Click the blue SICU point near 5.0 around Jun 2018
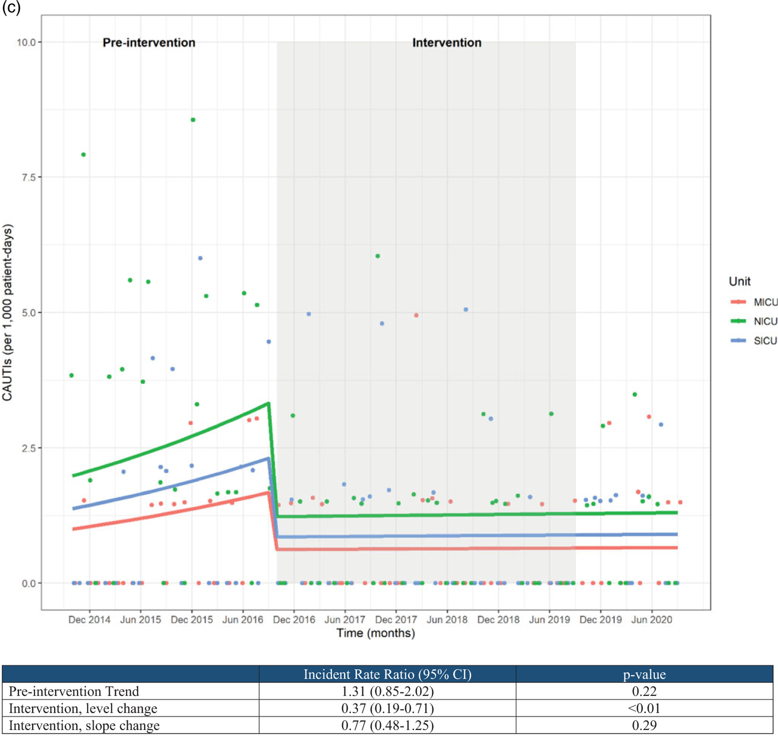The height and width of the screenshot is (737, 778). coord(466,310)
